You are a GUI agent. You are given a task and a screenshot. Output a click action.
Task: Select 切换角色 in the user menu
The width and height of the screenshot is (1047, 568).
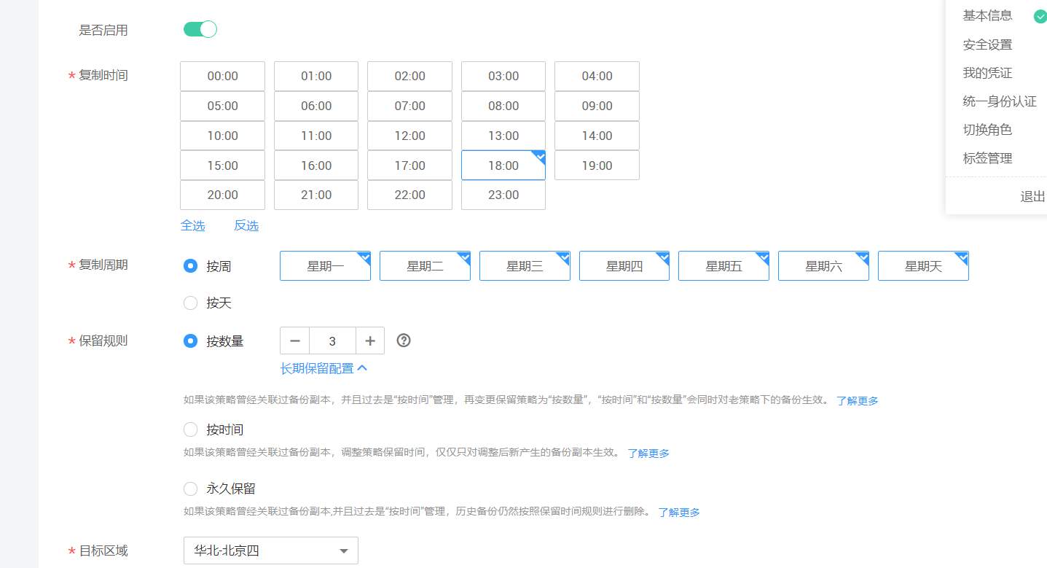[987, 130]
